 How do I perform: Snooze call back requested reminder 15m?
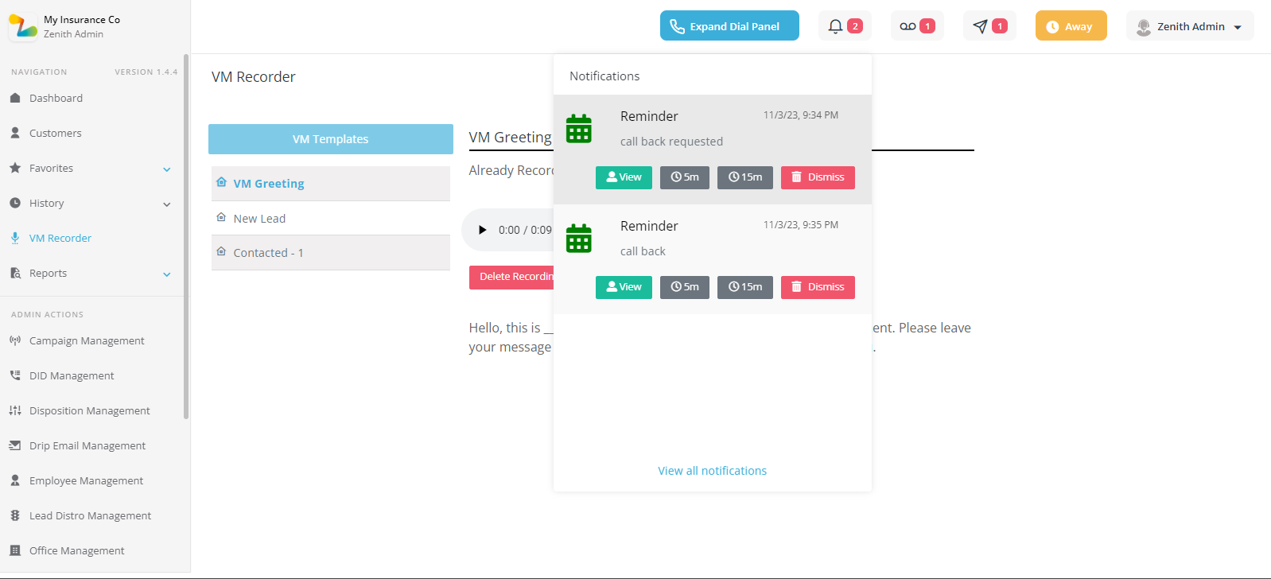point(745,177)
